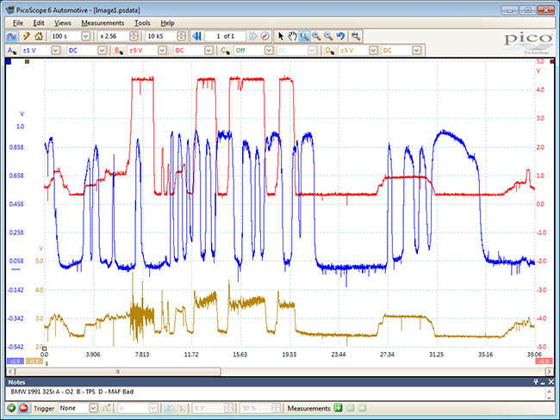The image size is (560, 420).
Task: Select the hand pan tool
Action: (x=293, y=36)
